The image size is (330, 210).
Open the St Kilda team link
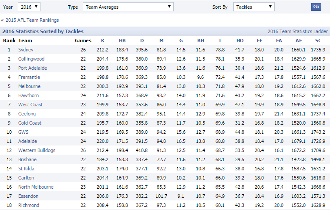click(x=26, y=169)
